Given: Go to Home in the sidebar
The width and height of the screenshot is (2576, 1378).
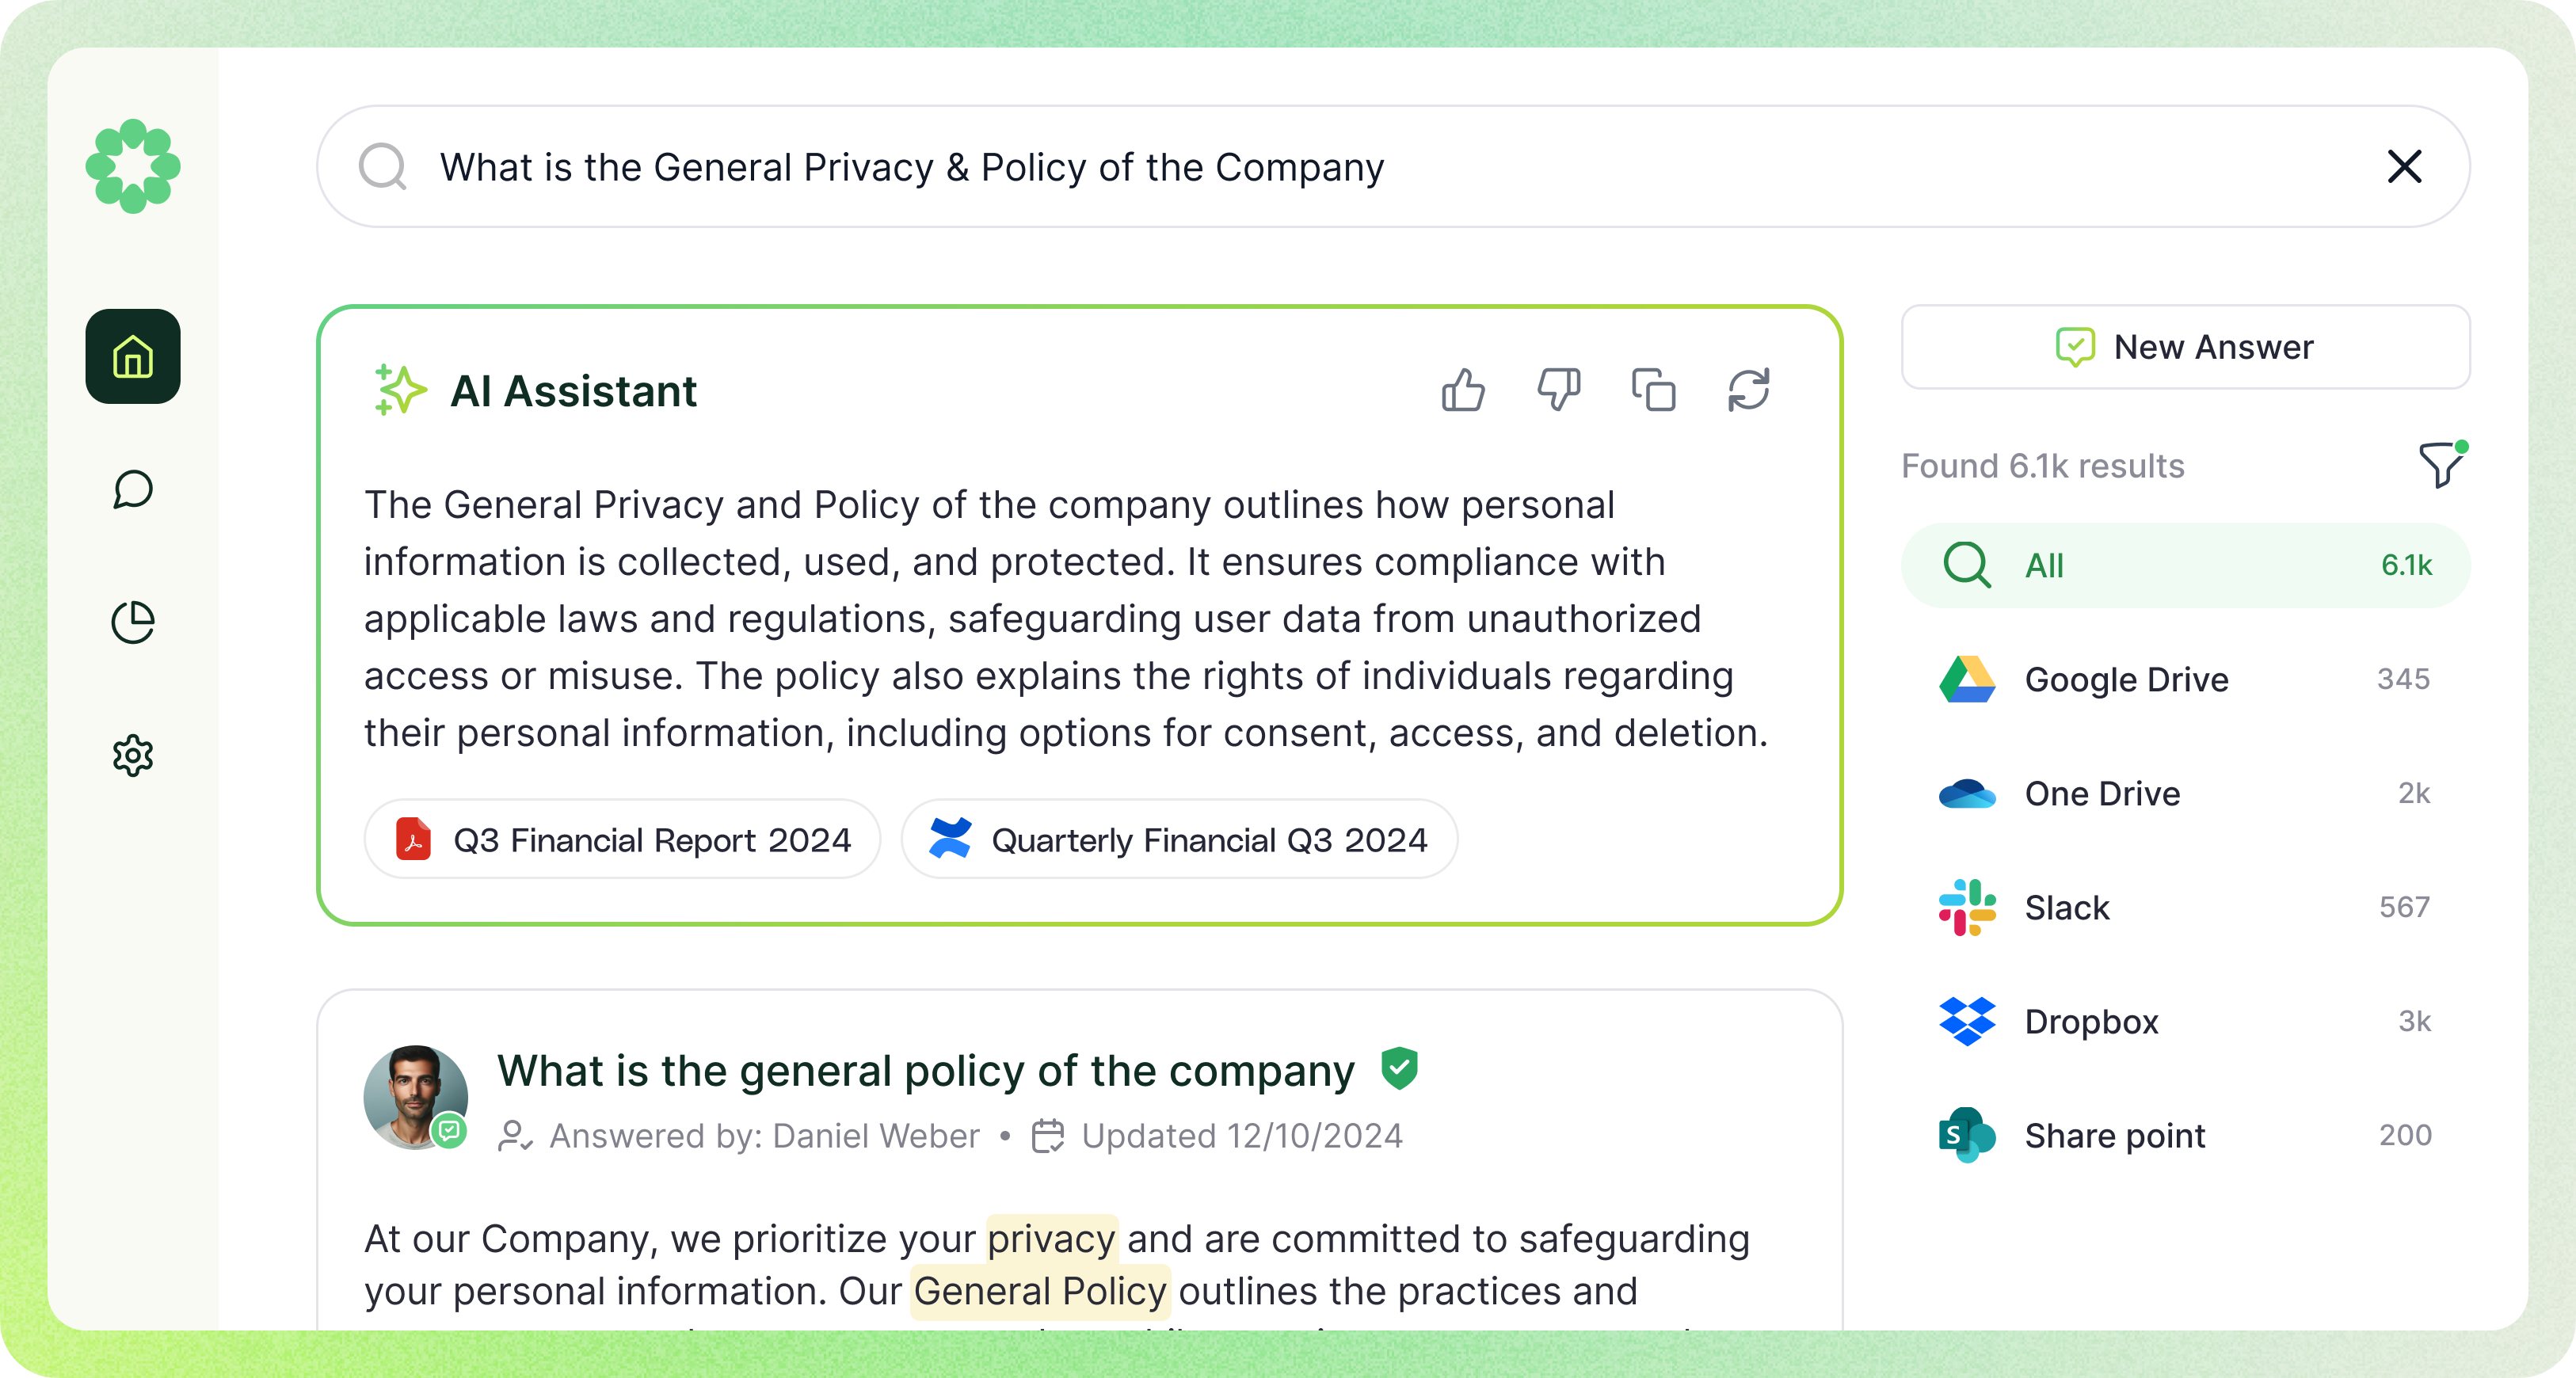Looking at the screenshot, I should (133, 357).
